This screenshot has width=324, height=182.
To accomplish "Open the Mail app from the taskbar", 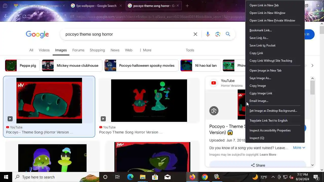I will pyautogui.click(x=167, y=177).
